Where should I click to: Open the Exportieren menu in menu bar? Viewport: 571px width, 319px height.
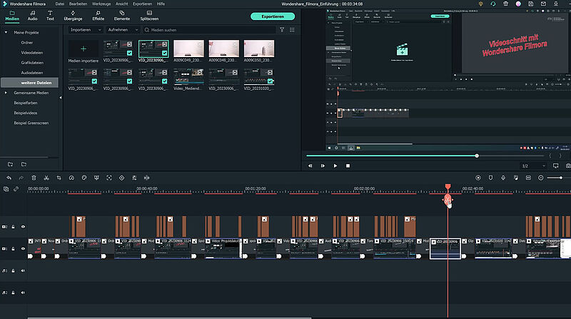[142, 4]
